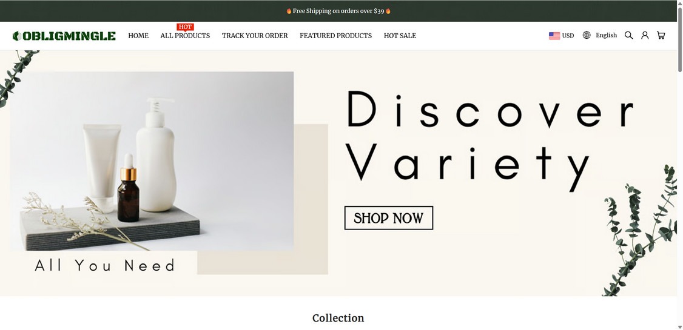Visit the HOT SALE page
Screen dimensions: 683x330
[400, 36]
